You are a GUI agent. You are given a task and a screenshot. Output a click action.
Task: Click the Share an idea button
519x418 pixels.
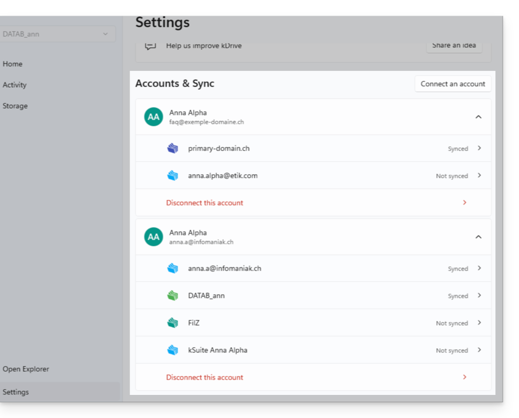[454, 46]
